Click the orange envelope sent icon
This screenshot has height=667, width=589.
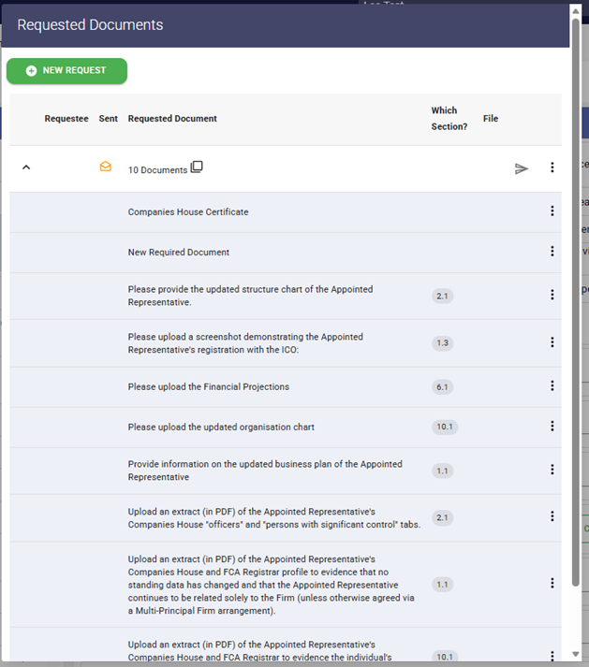point(106,167)
